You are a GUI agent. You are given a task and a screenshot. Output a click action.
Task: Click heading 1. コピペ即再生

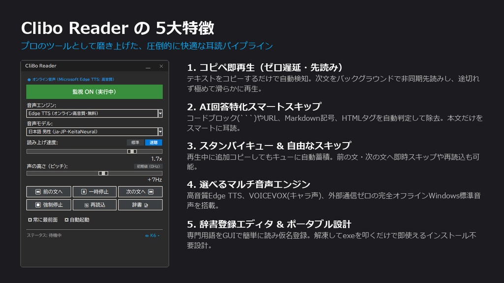(x=265, y=67)
